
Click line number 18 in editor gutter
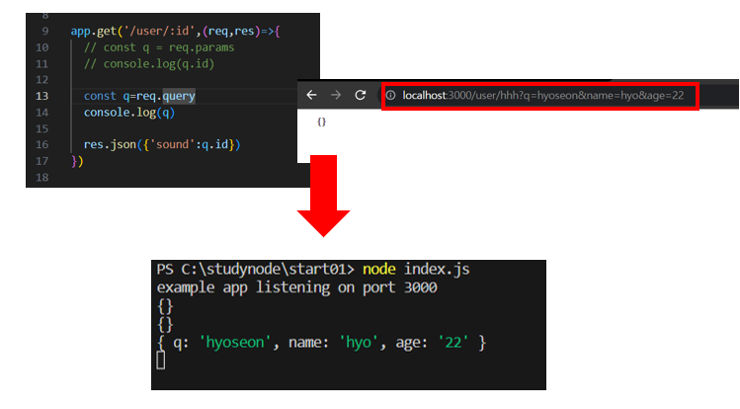(42, 178)
